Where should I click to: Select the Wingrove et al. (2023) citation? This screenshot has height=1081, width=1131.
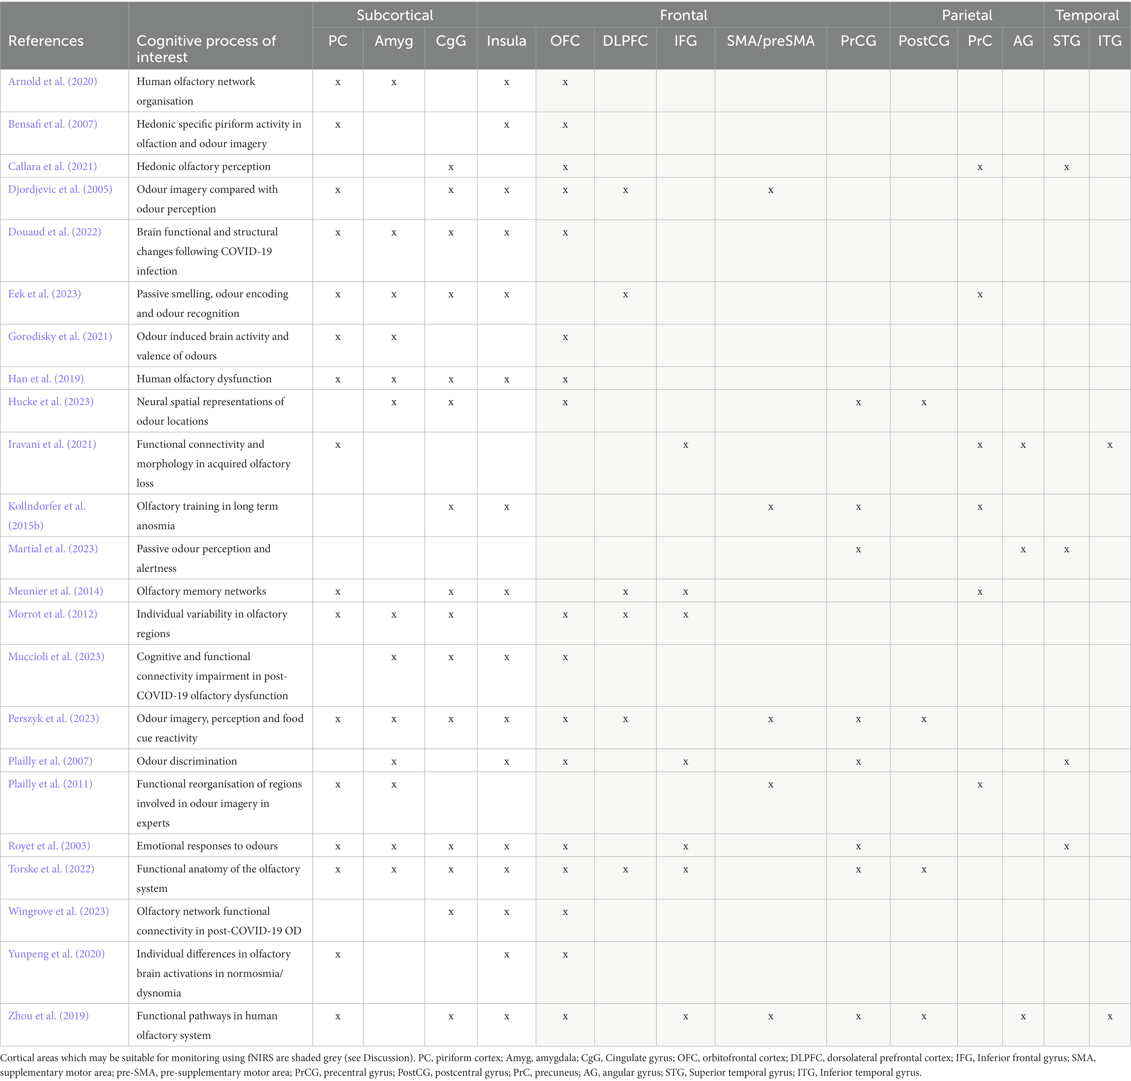tap(58, 911)
